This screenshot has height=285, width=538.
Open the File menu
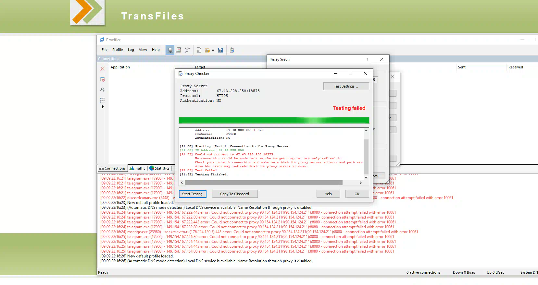tap(105, 50)
